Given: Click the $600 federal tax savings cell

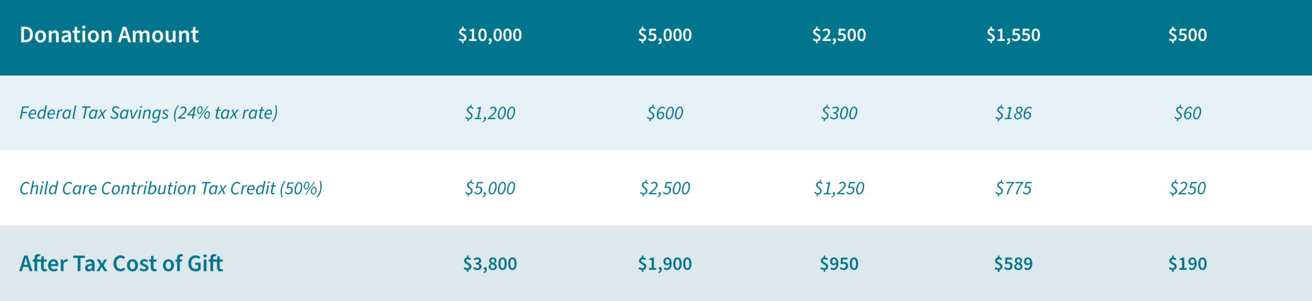Looking at the screenshot, I should click(x=665, y=113).
